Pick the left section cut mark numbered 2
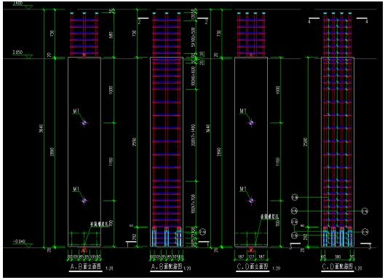Image resolution: width=385 pixels, height=280 pixels. pos(143,20)
